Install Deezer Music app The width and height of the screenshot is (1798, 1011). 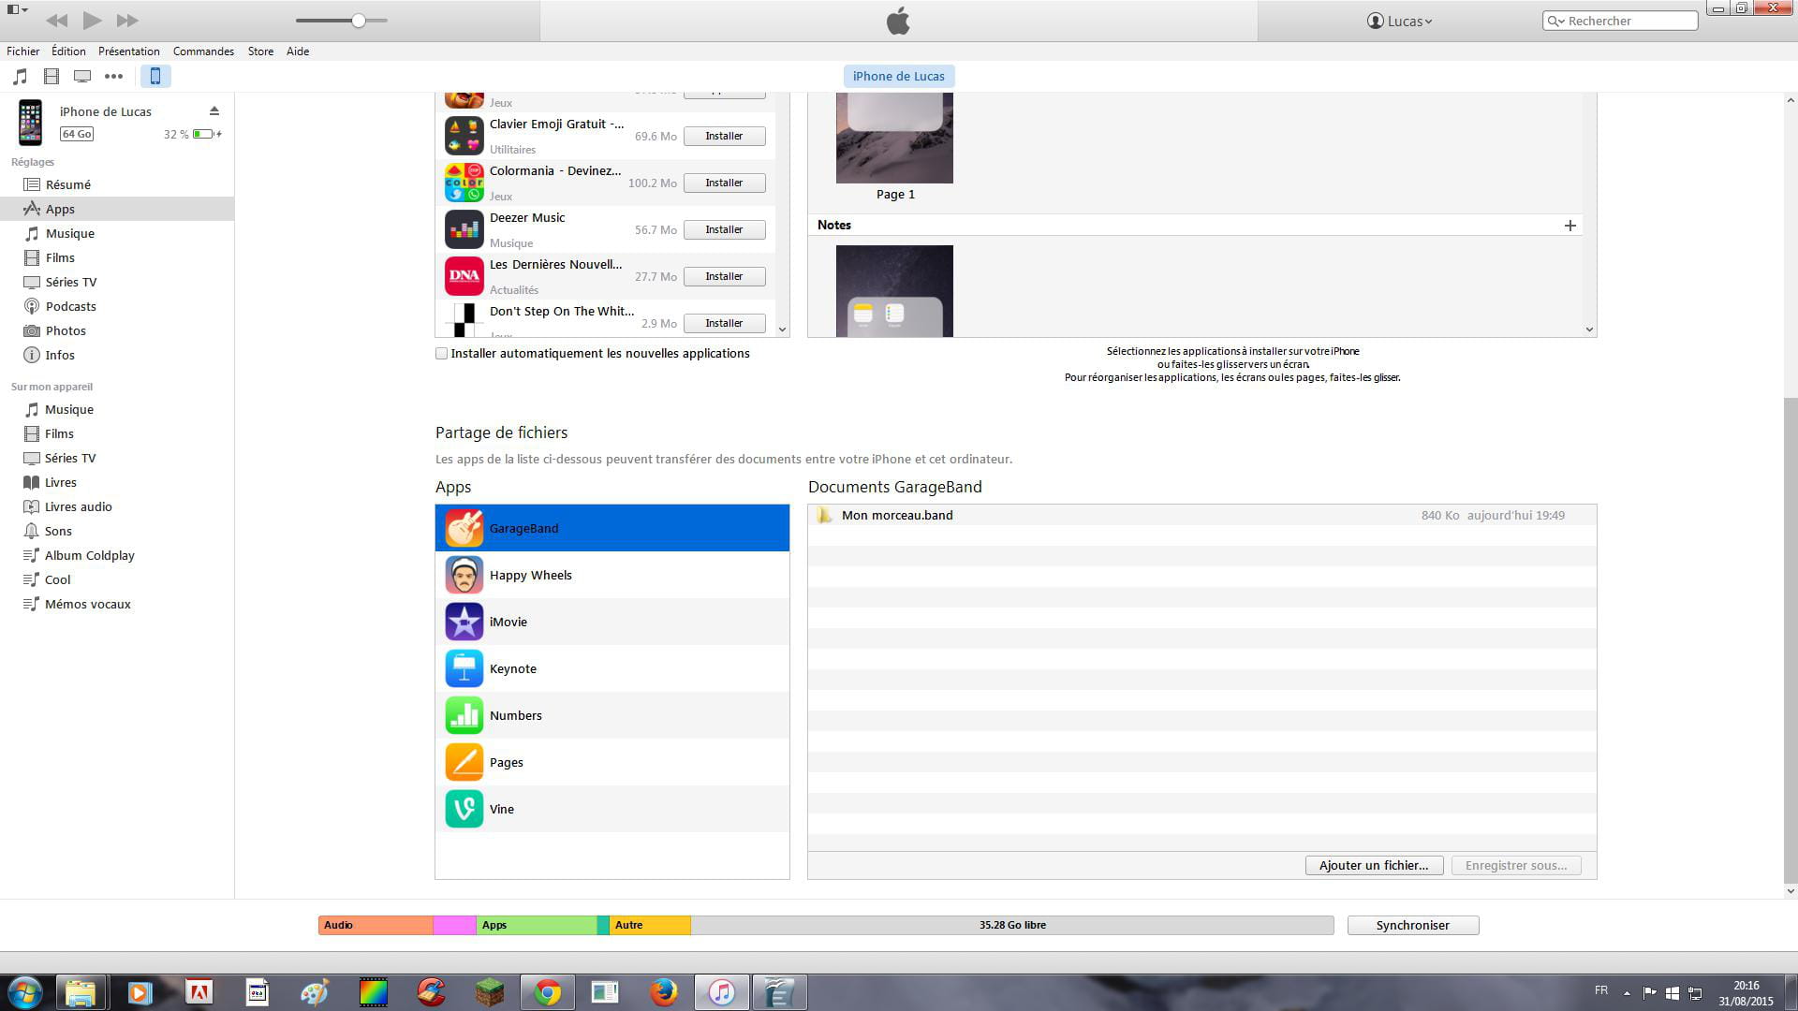pyautogui.click(x=724, y=229)
